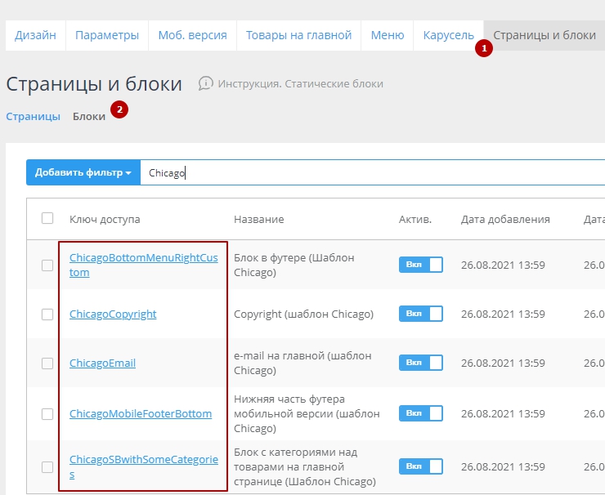Switch to the Параметры tab
This screenshot has height=495, width=605.
coord(106,35)
